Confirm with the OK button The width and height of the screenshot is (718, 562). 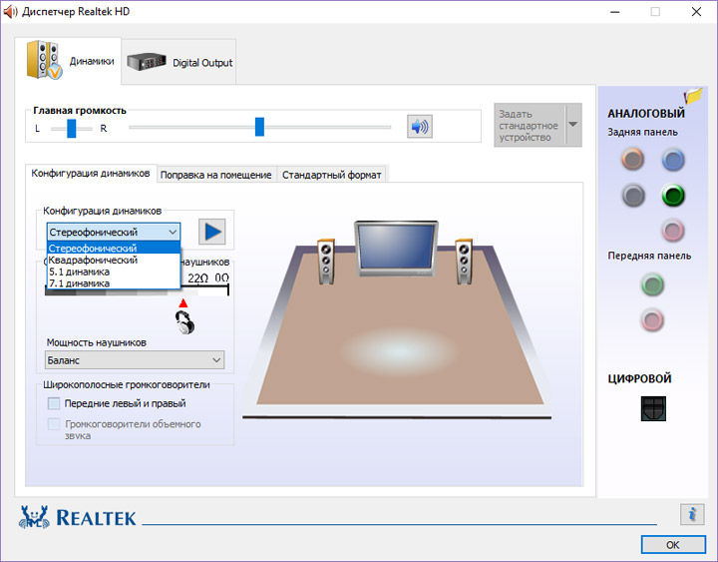tap(673, 545)
